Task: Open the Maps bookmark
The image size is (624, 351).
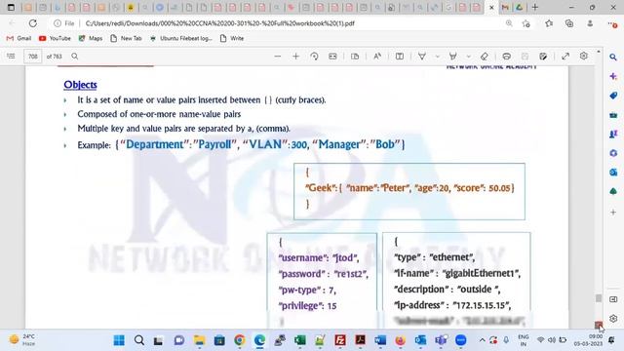Action: (91, 38)
